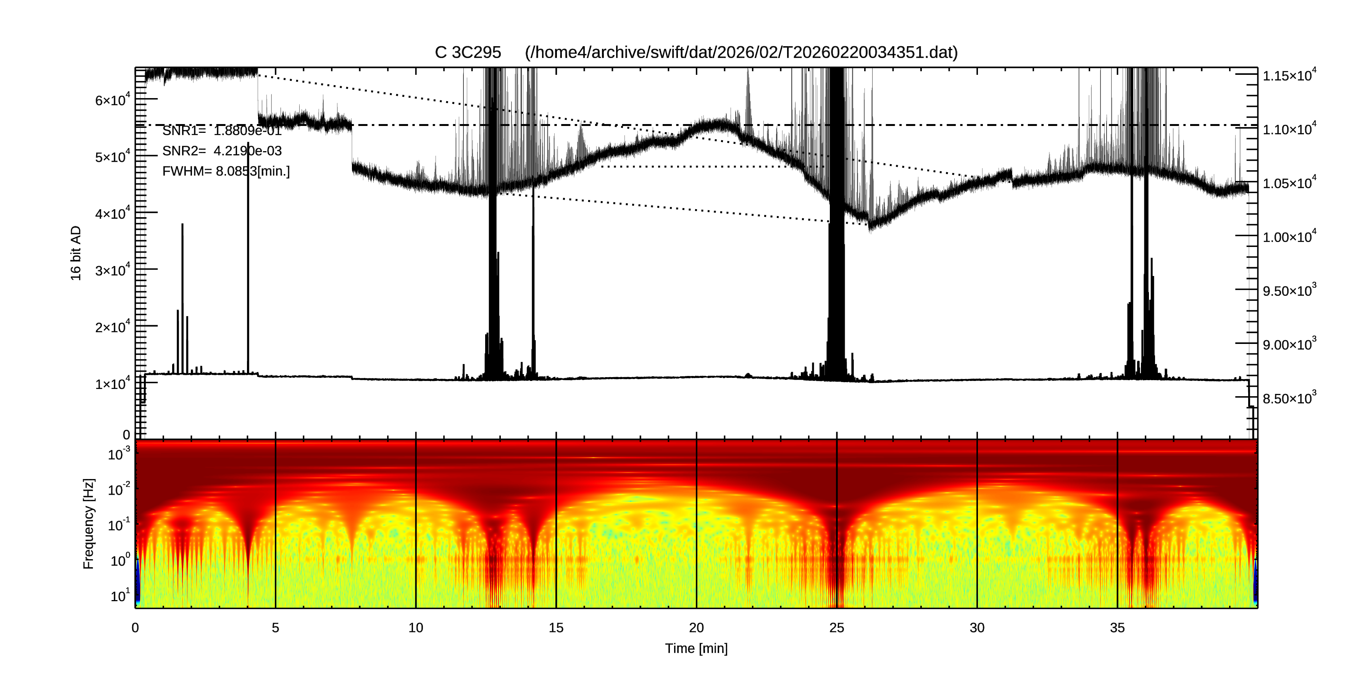Click the 'Time [min]' x-axis label

(696, 648)
